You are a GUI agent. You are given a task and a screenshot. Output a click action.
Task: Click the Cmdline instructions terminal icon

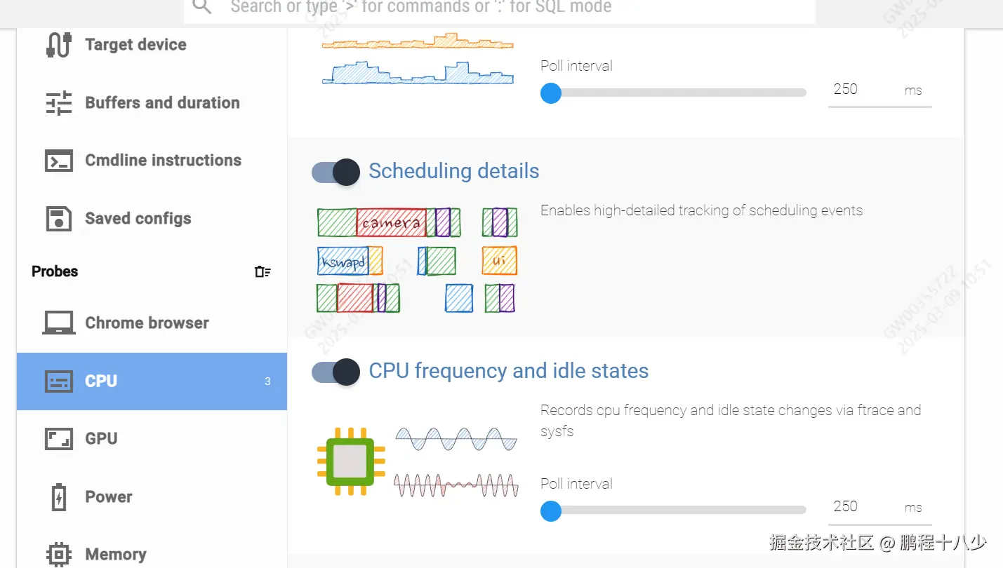(x=59, y=161)
